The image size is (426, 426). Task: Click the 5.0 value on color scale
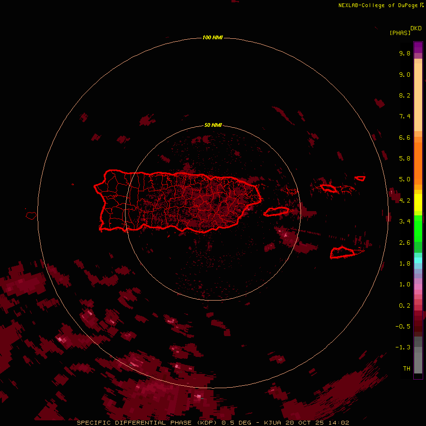[x=405, y=179]
